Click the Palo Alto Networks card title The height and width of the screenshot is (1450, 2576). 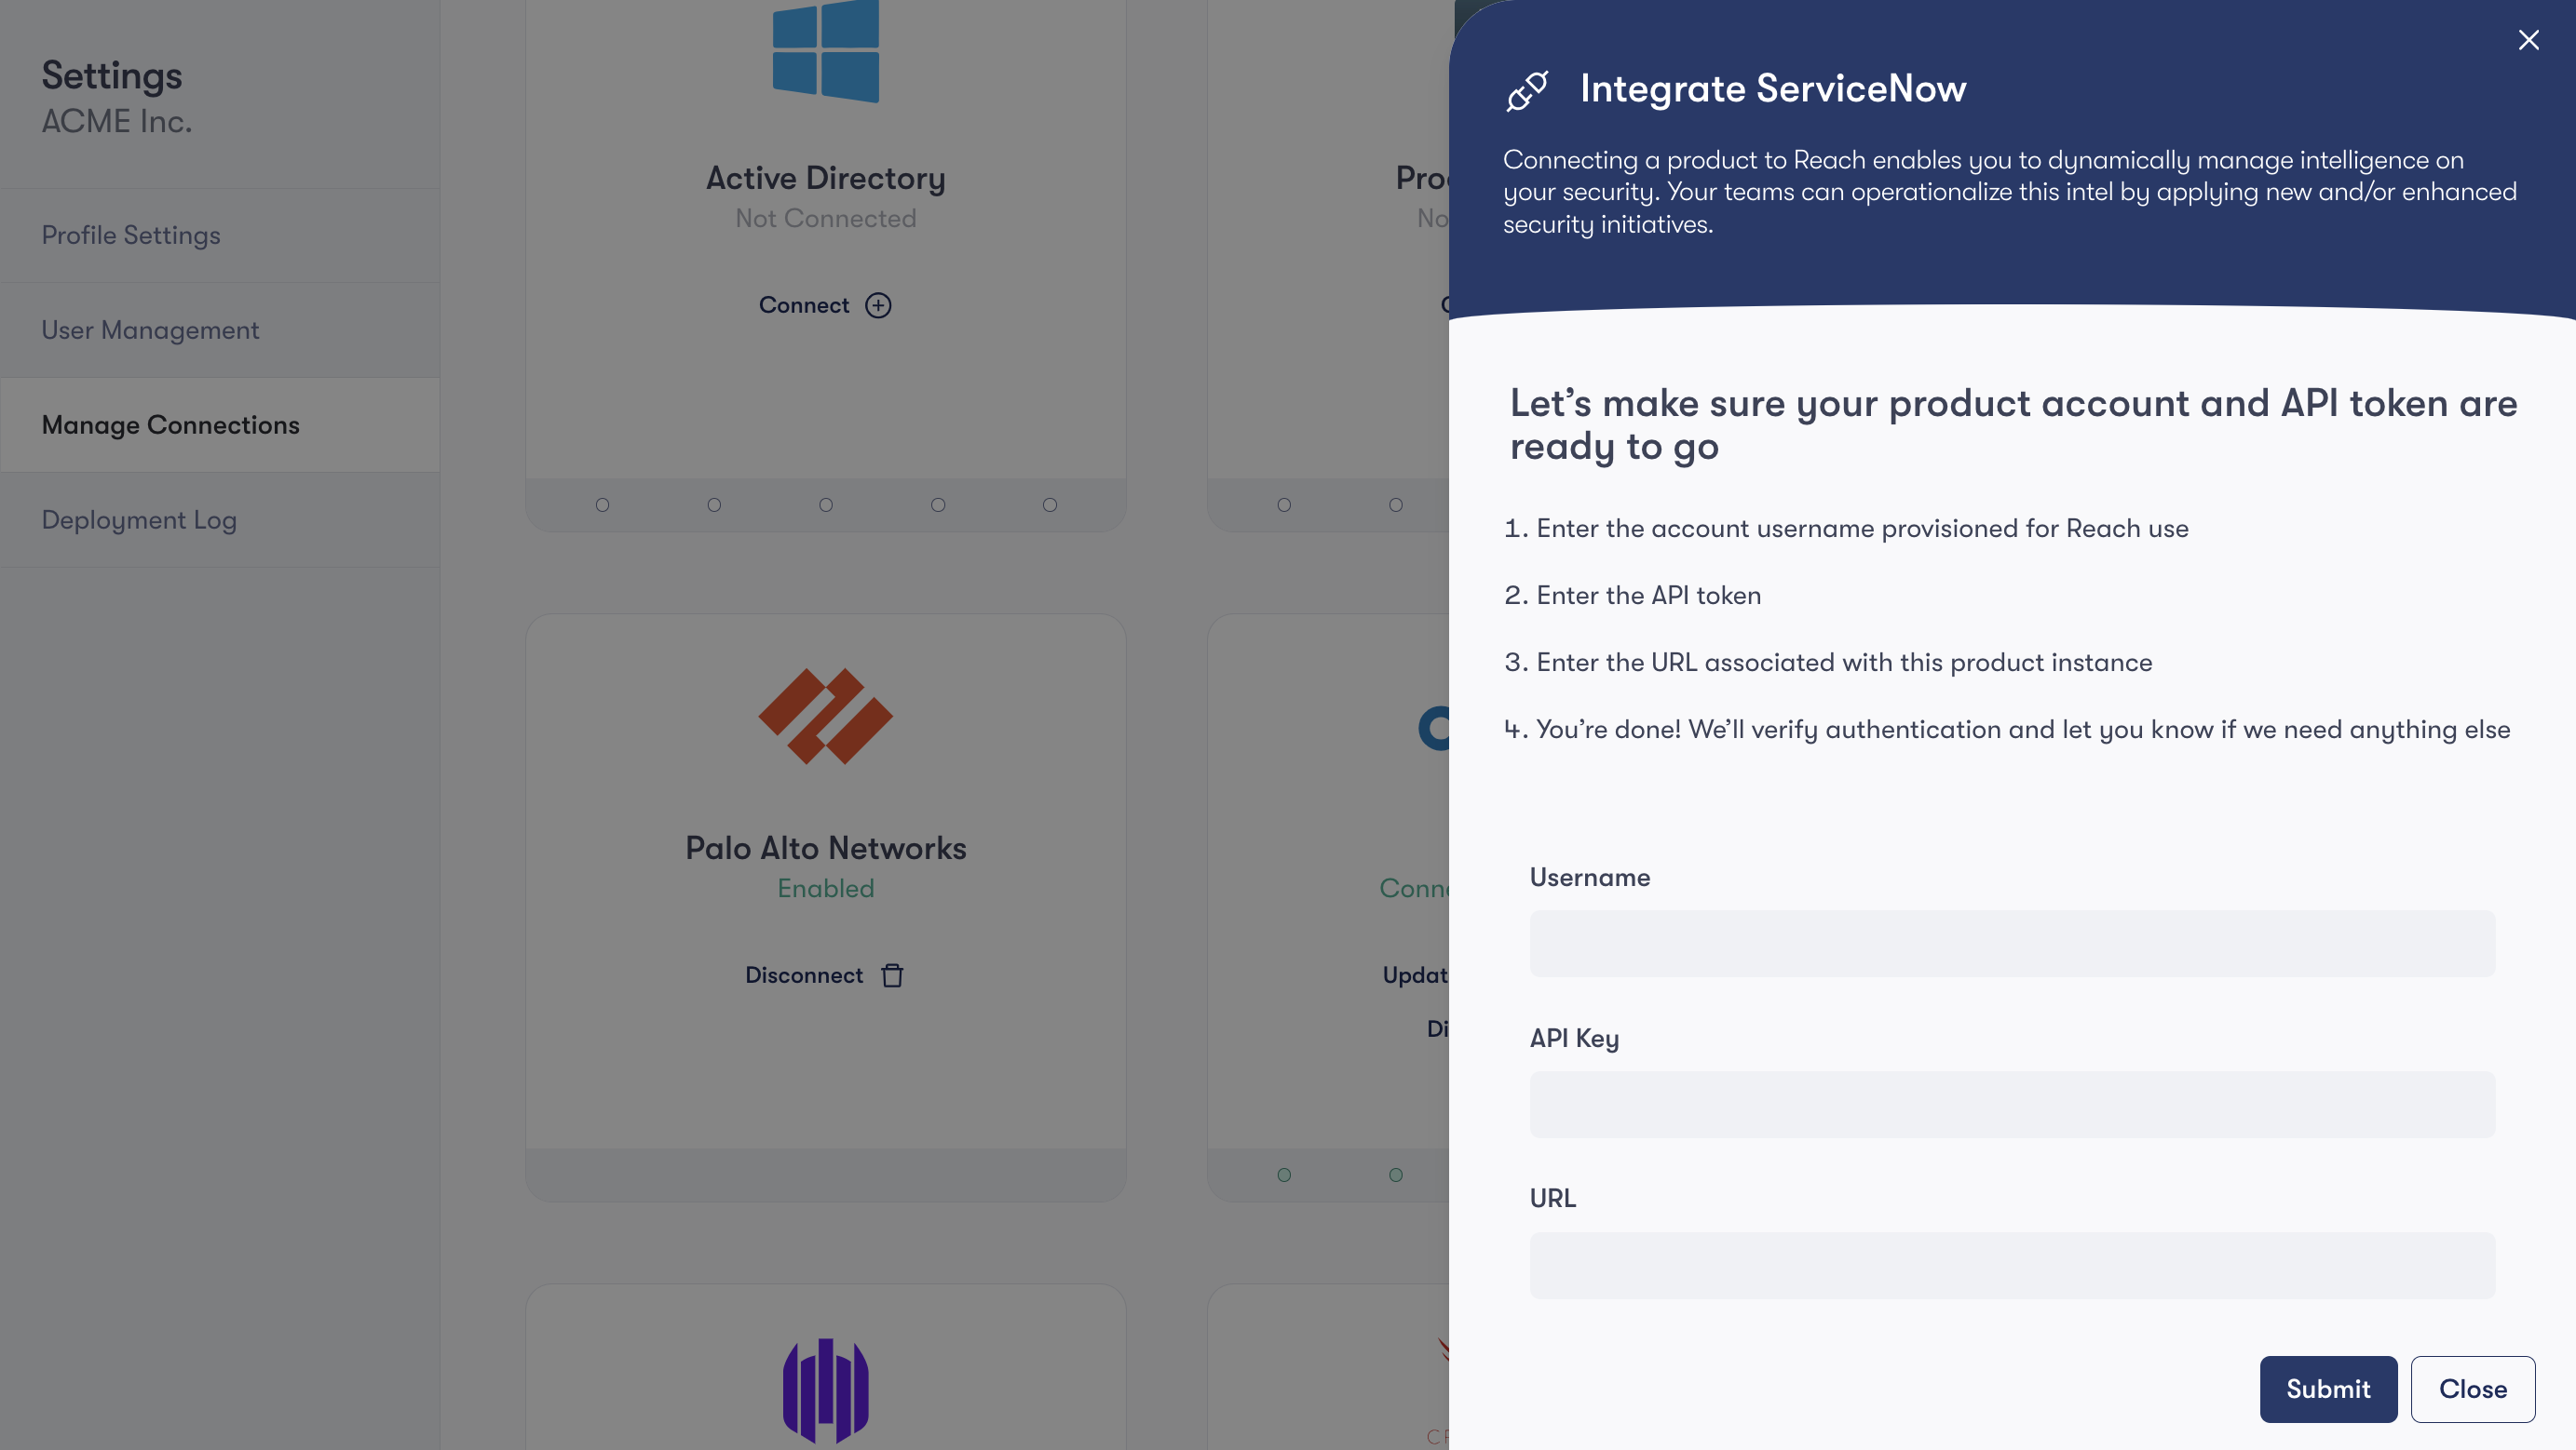[x=826, y=848]
